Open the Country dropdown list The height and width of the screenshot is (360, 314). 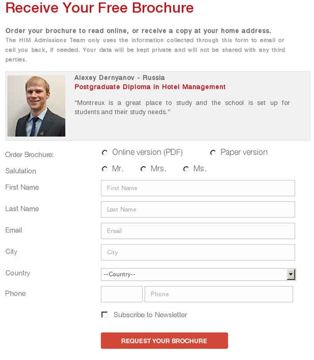point(198,274)
